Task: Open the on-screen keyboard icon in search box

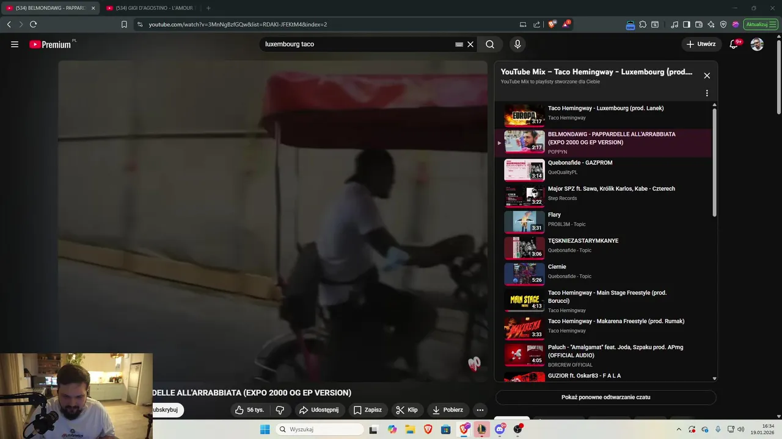Action: [459, 45]
